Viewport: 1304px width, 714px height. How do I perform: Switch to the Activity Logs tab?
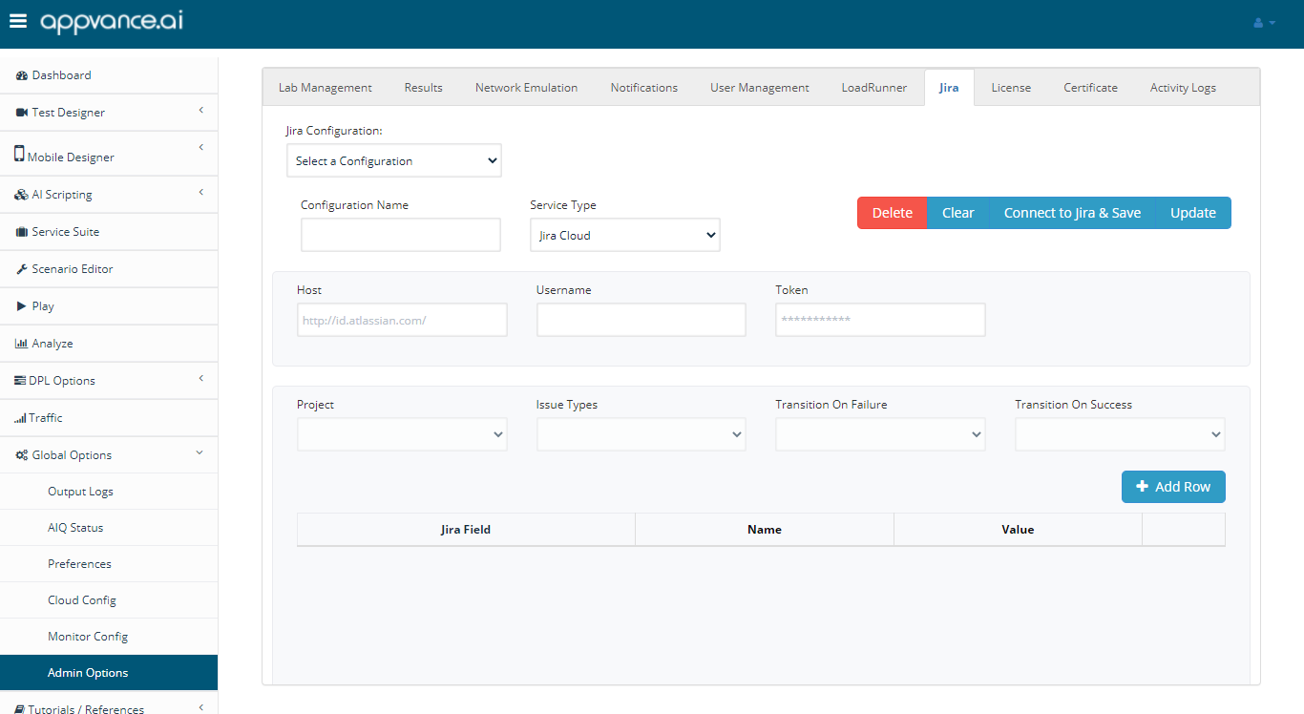[x=1183, y=88]
